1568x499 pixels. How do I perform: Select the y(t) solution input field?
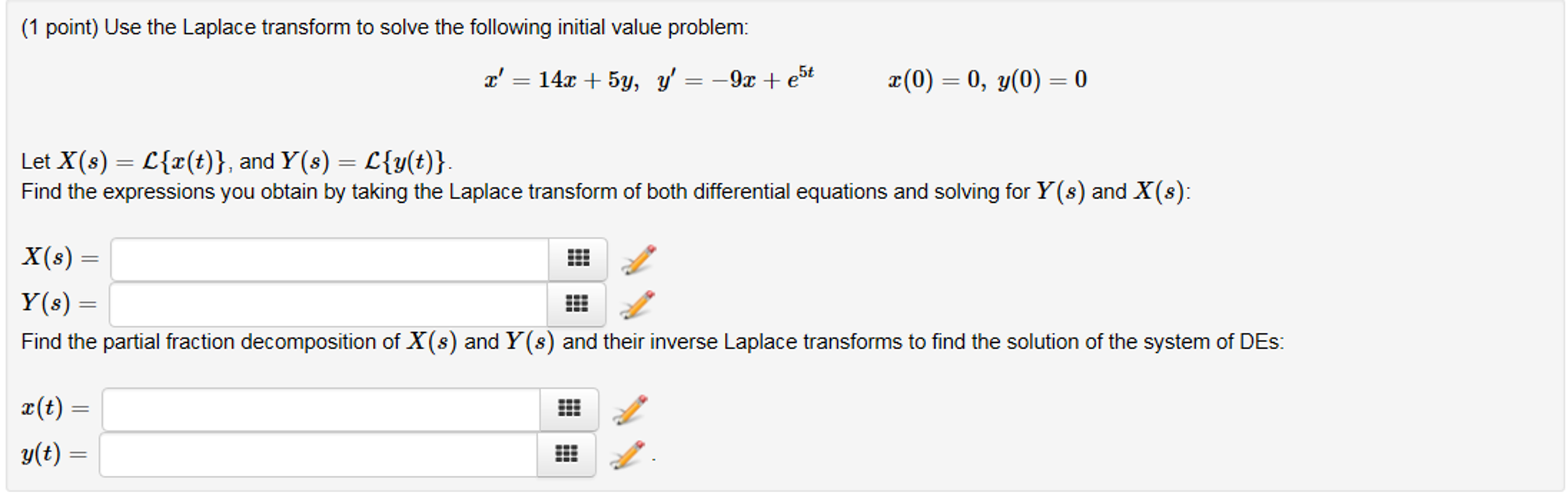point(319,455)
